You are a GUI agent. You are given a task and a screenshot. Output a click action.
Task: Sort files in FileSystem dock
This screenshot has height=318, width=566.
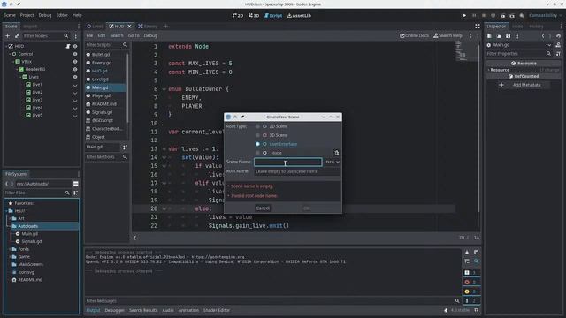[76, 193]
